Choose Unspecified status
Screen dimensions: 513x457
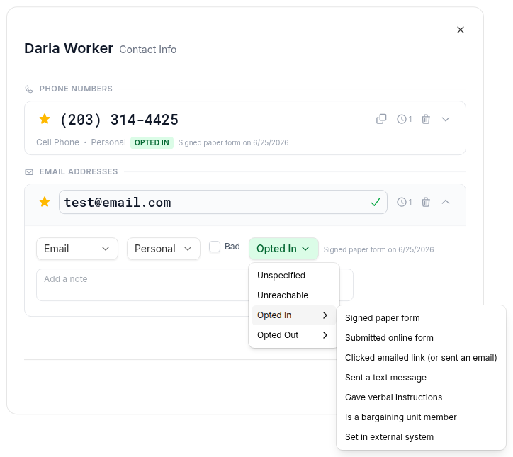click(294, 276)
